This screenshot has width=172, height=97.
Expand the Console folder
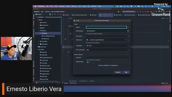coord(39,22)
